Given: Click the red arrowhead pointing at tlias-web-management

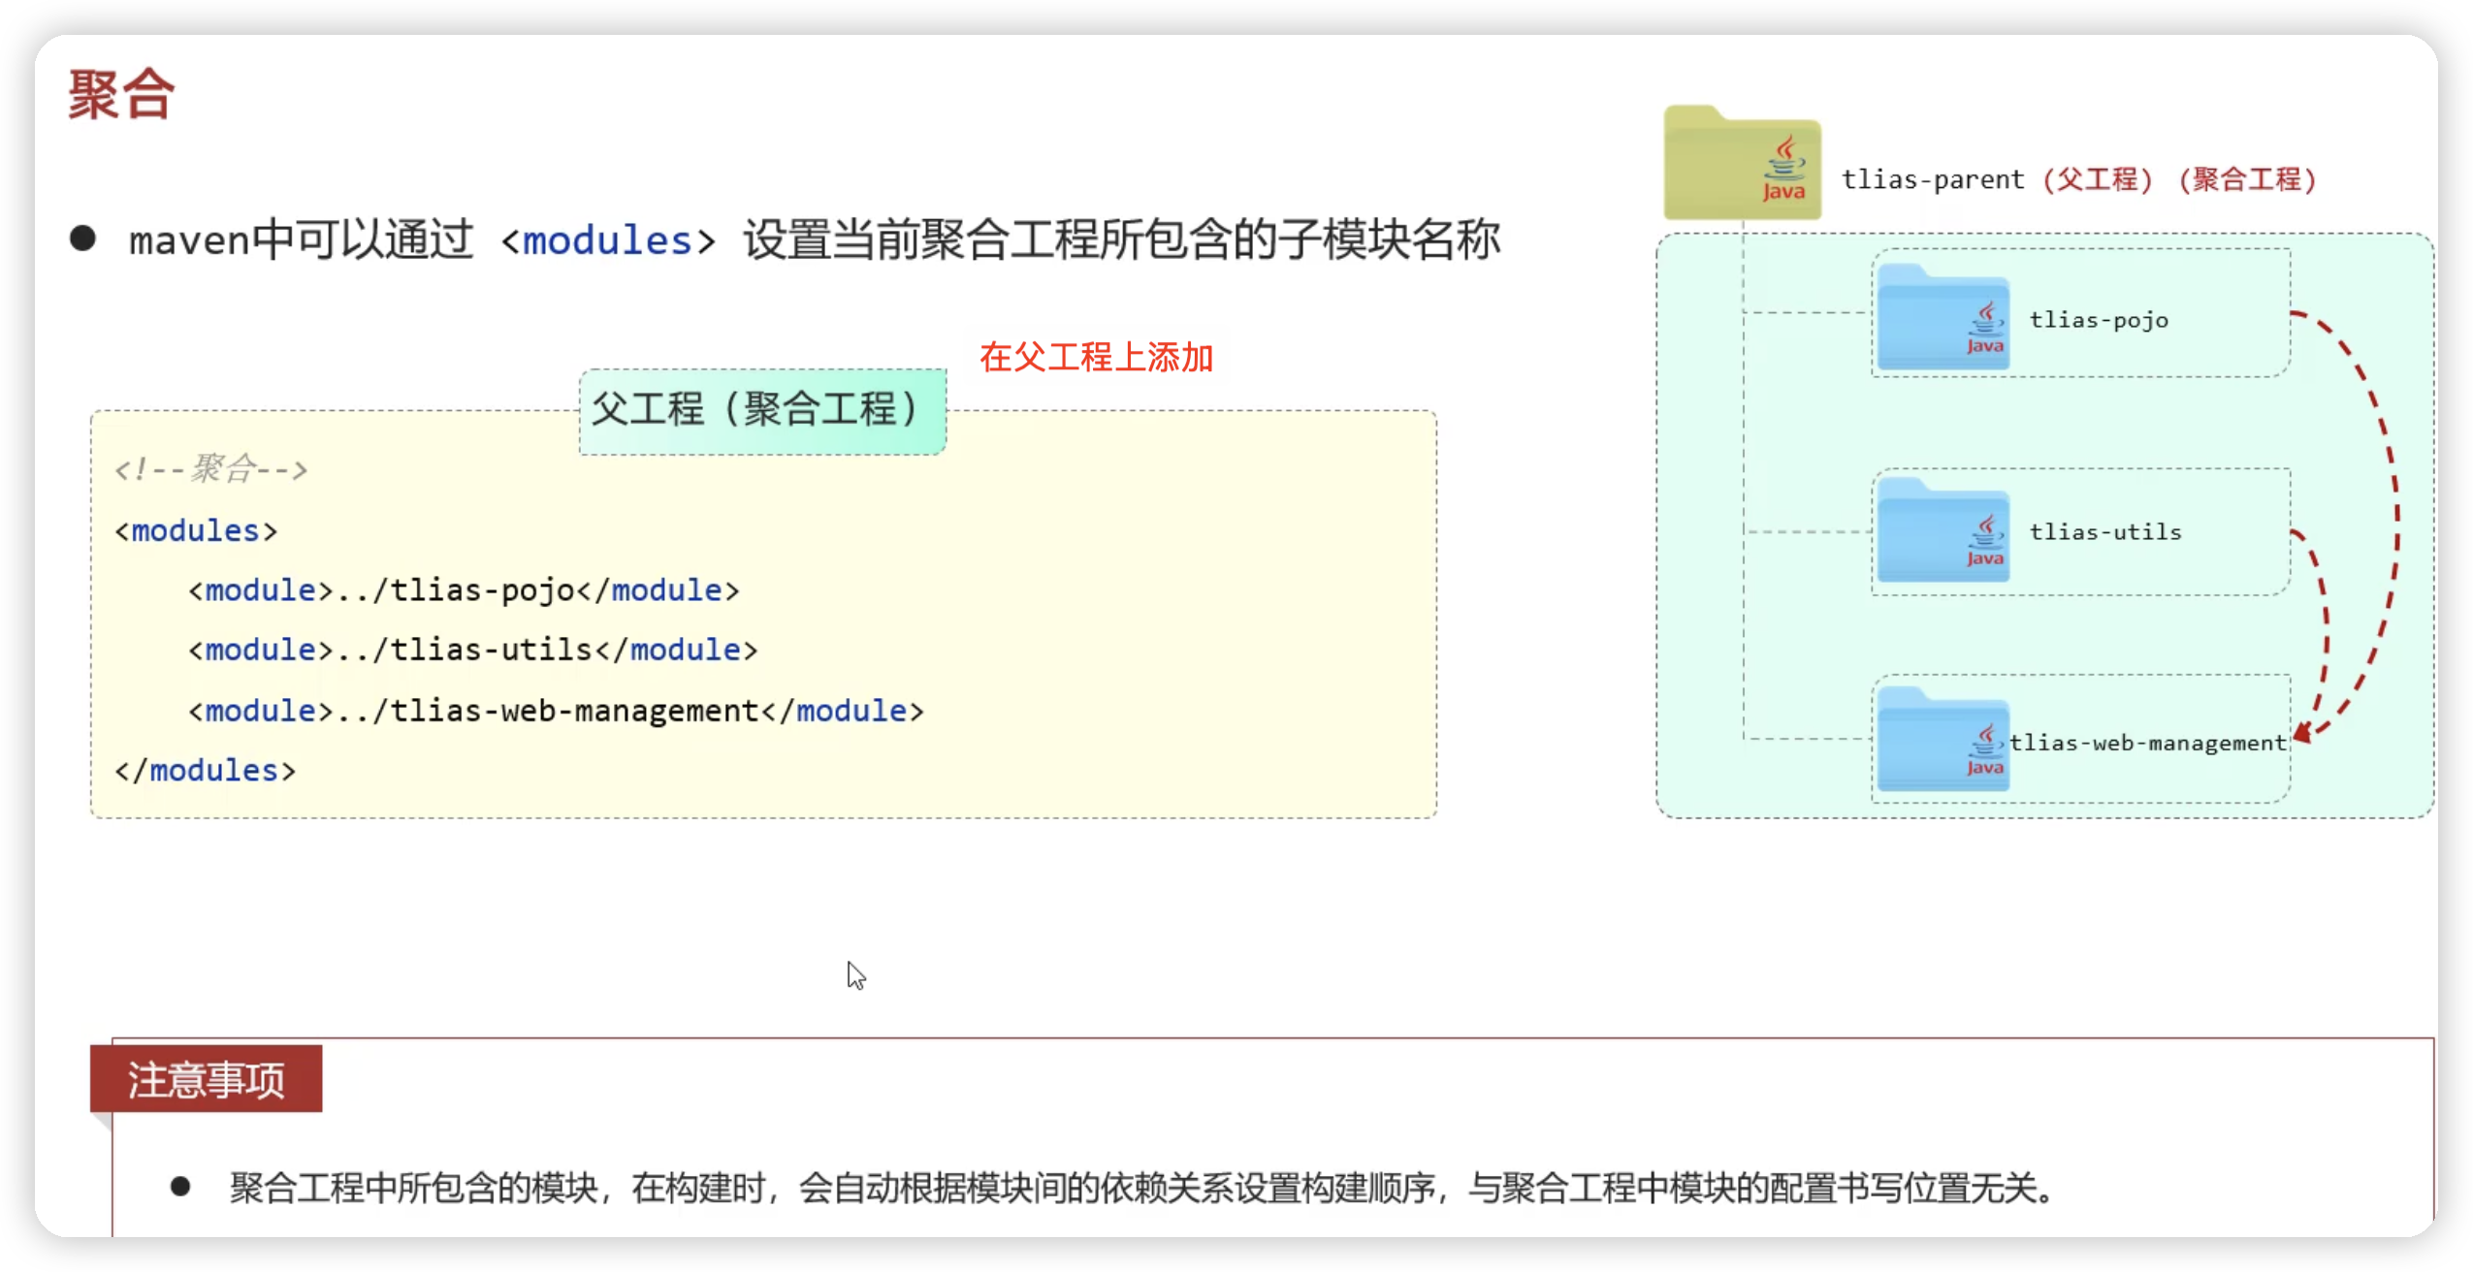Looking at the screenshot, I should (x=2303, y=732).
